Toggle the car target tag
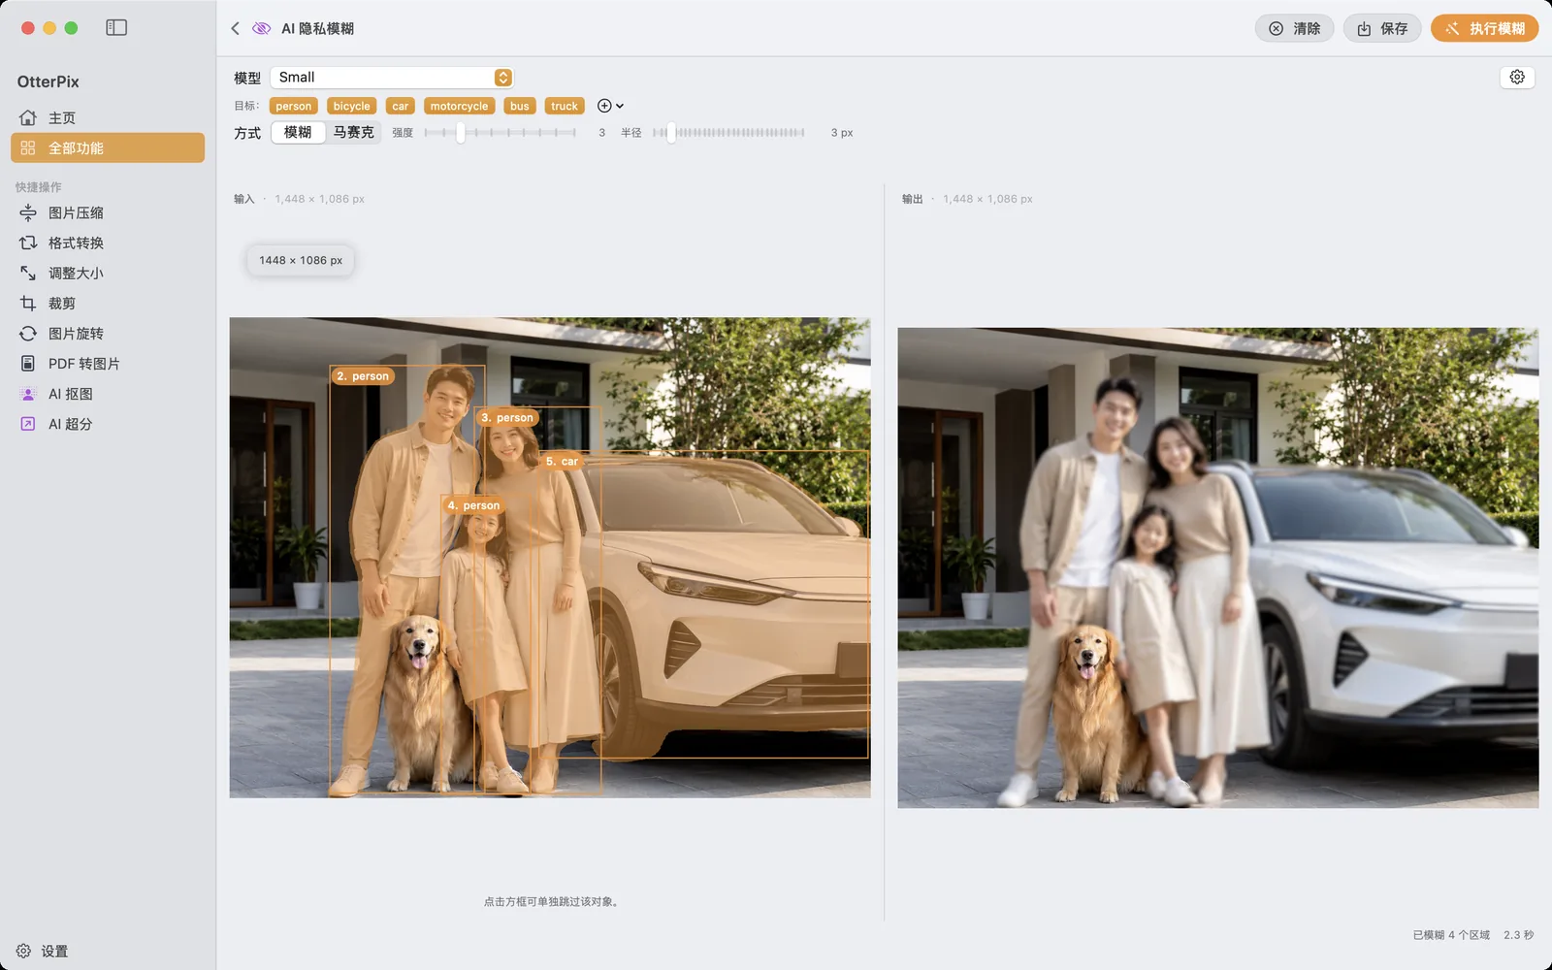 400,106
